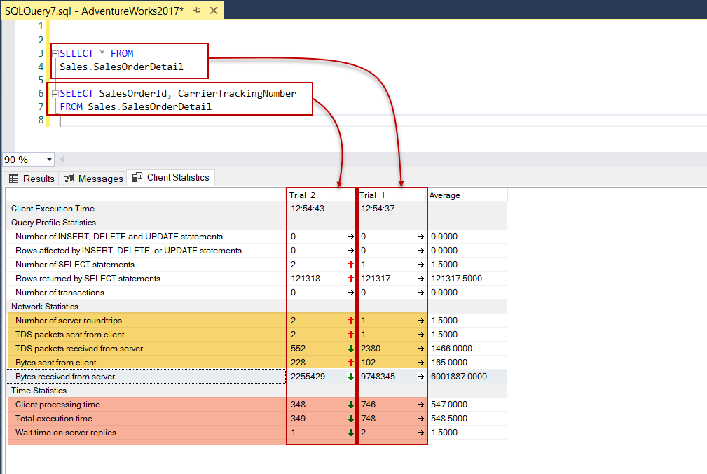707x474 pixels.
Task: Click the scrollbar left-arrow under the editor
Action: click(62, 159)
